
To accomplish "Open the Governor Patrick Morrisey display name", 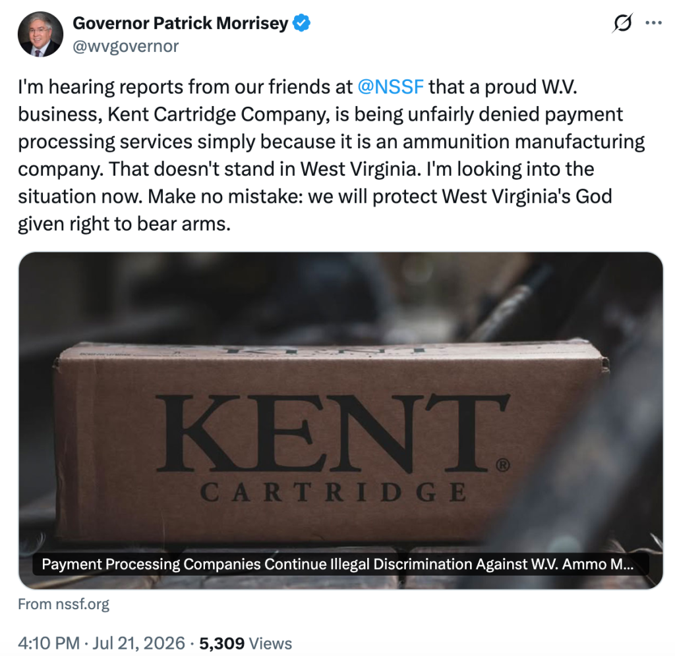I will click(x=181, y=23).
